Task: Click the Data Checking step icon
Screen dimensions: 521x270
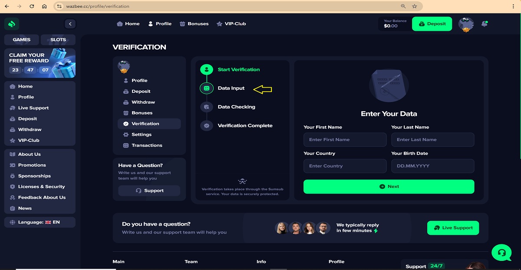Action: tap(207, 107)
